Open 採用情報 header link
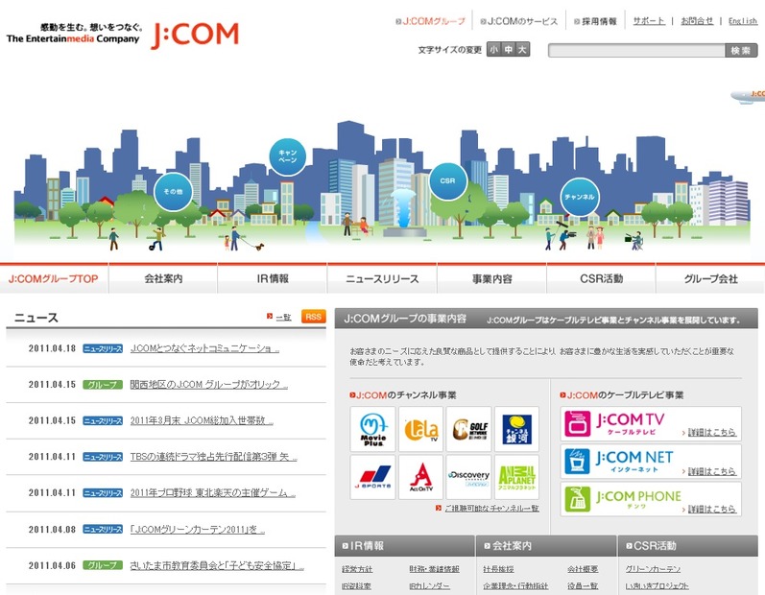The width and height of the screenshot is (765, 595). pos(595,21)
